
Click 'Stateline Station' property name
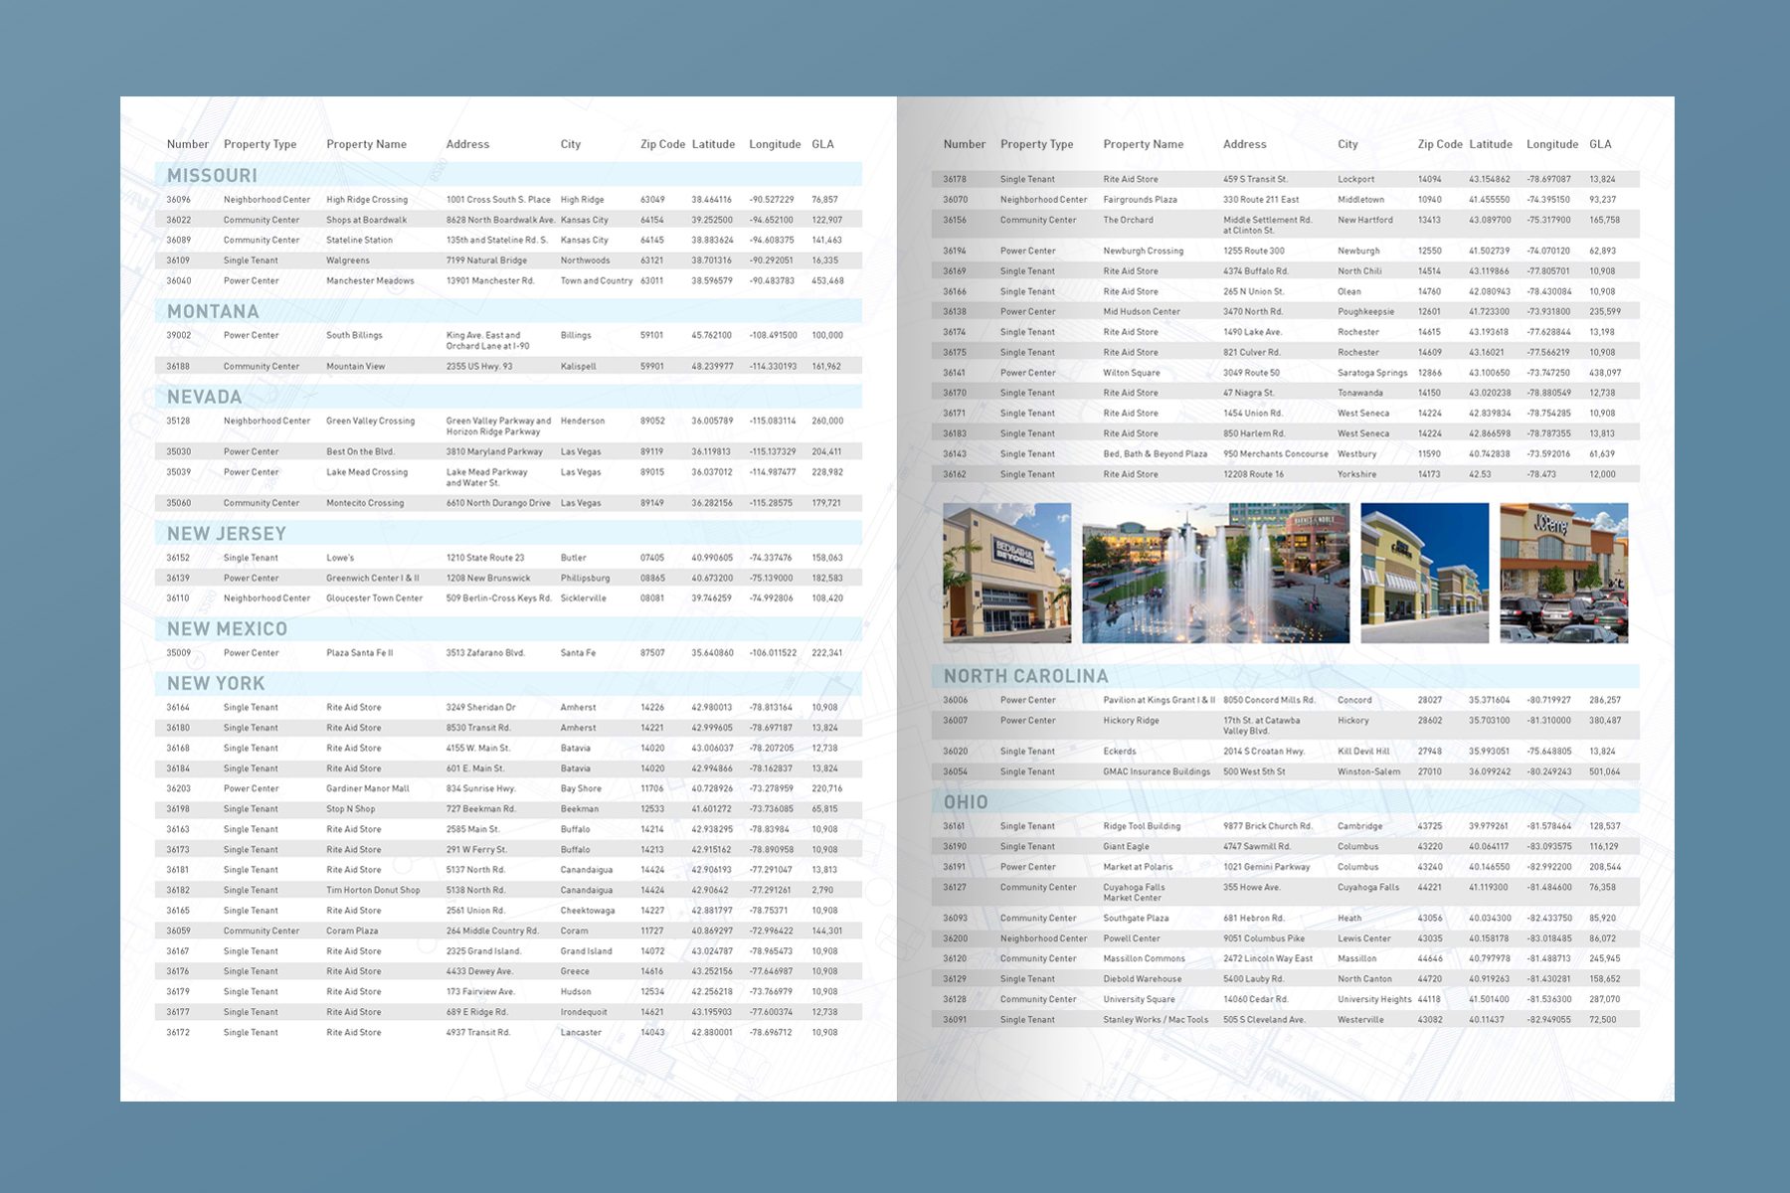tap(359, 240)
